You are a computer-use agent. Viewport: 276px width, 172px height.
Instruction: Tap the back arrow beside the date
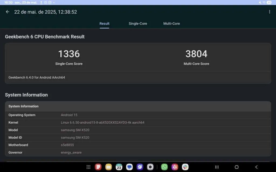click(7, 12)
